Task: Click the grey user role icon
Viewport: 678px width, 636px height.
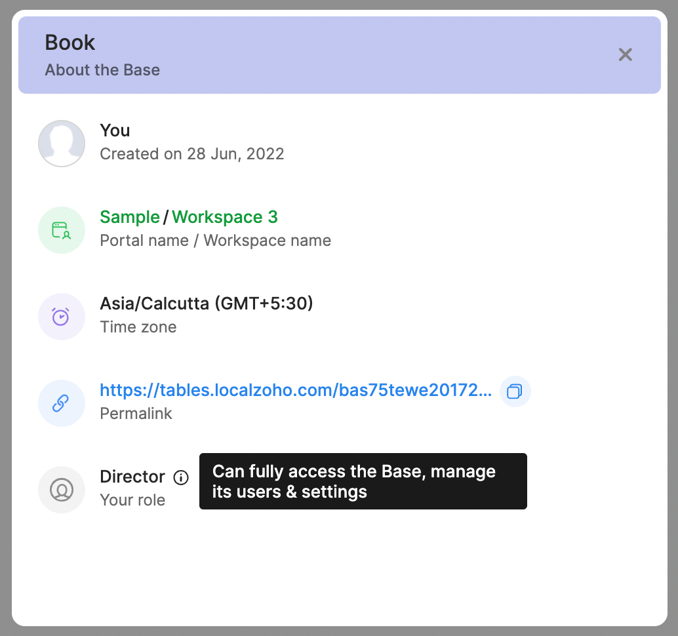Action: [x=62, y=490]
